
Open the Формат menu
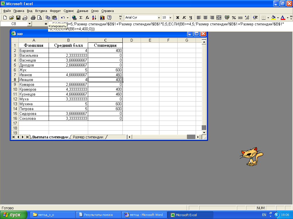(55, 11)
